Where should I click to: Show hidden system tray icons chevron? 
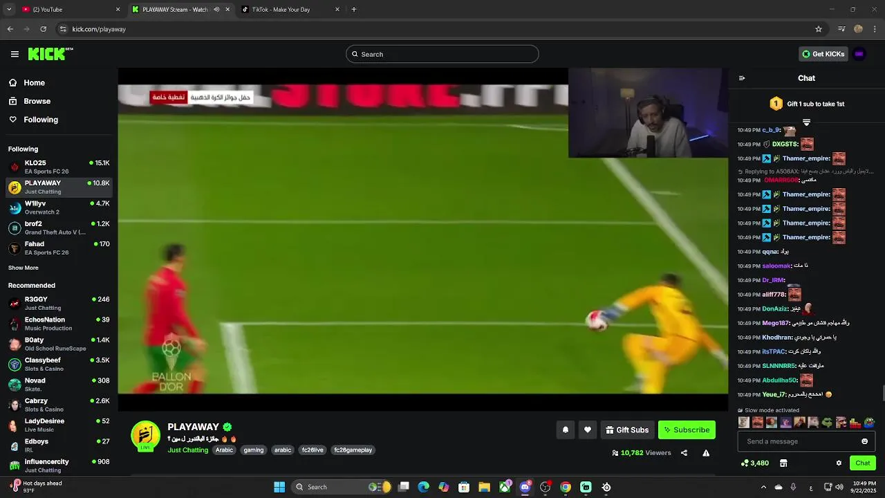(763, 487)
